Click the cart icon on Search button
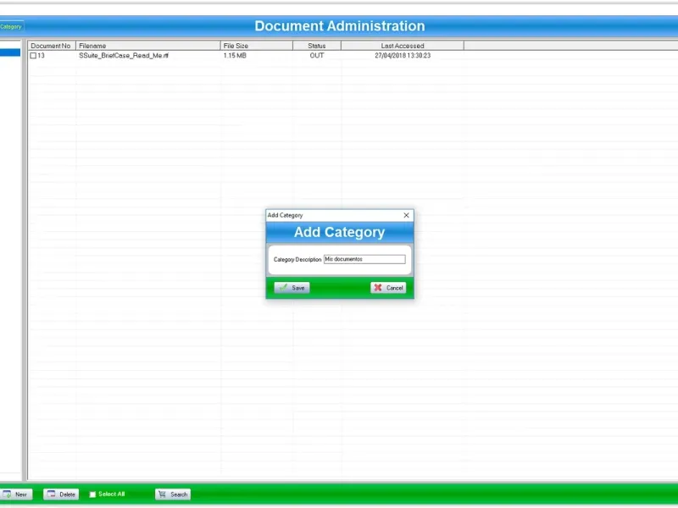The width and height of the screenshot is (678, 508). point(162,494)
